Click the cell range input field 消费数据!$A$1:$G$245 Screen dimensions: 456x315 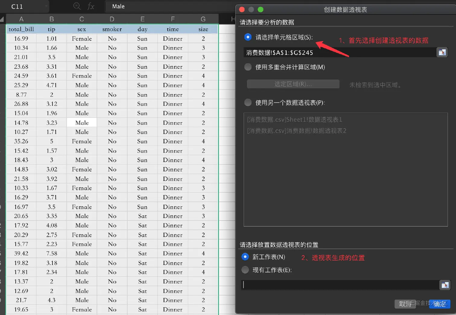(340, 52)
